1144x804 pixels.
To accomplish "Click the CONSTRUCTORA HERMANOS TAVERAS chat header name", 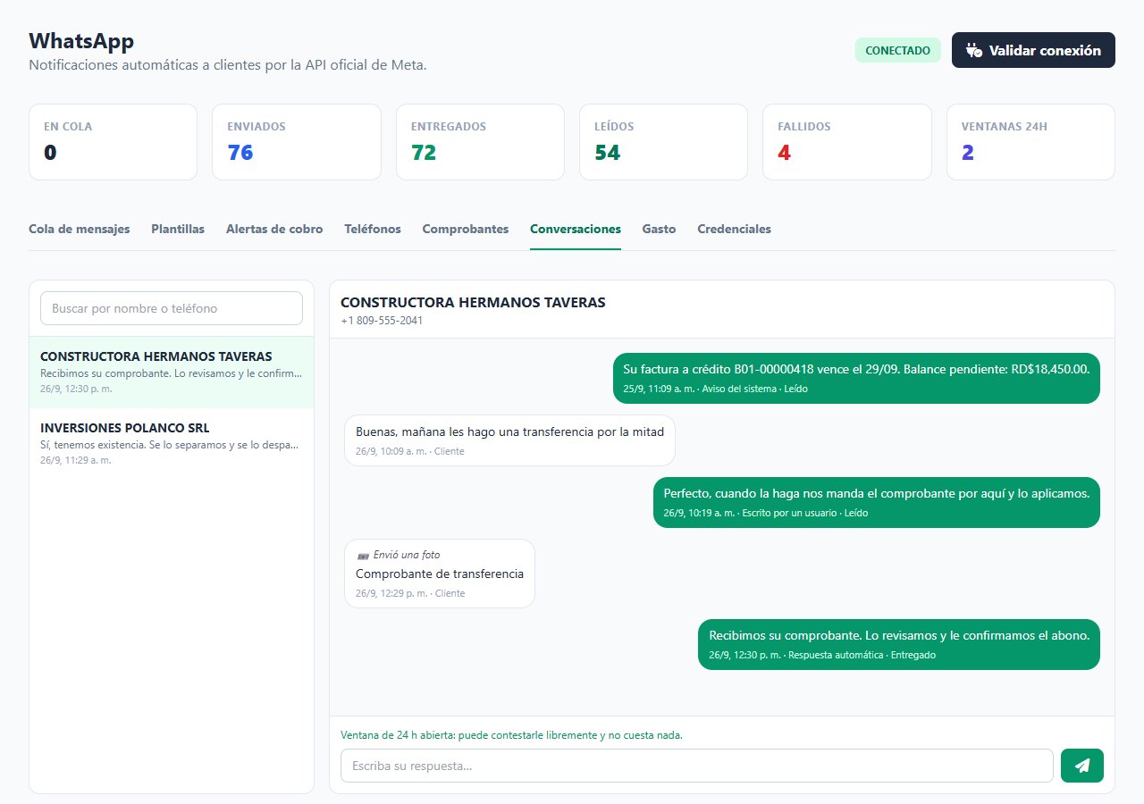I will point(473,302).
